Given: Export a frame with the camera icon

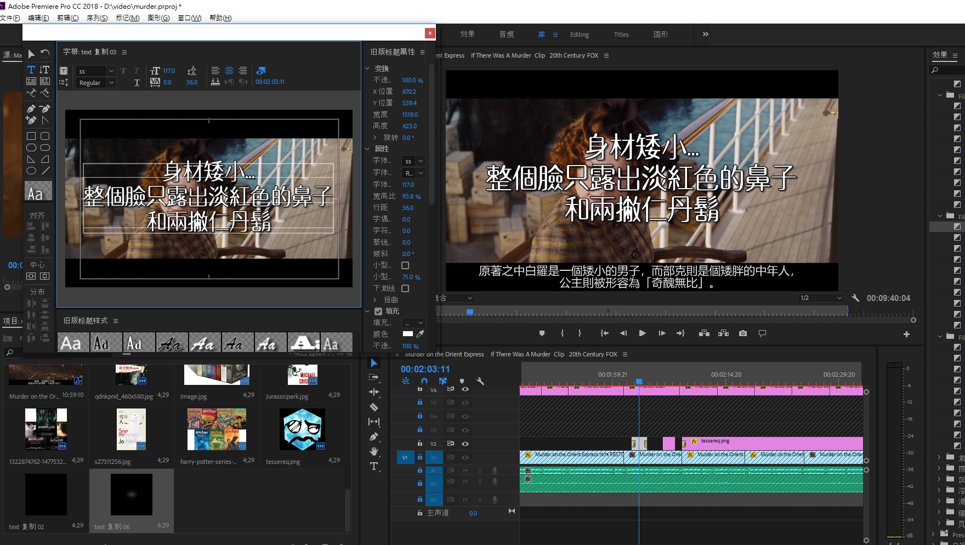Looking at the screenshot, I should coord(742,333).
